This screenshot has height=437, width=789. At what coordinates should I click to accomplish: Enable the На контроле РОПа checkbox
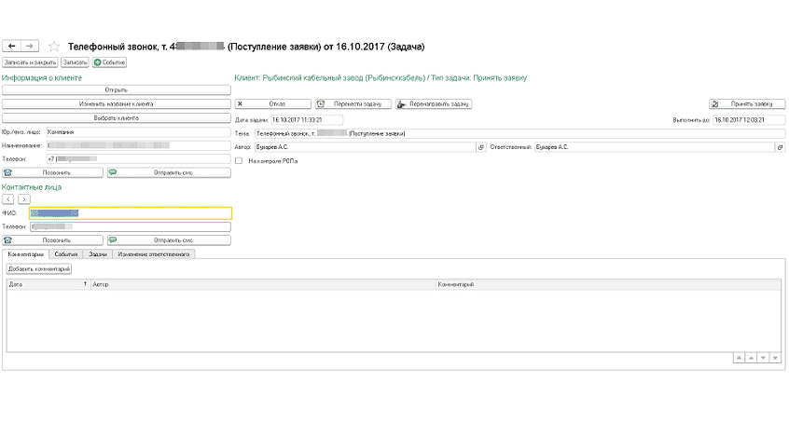(x=239, y=161)
